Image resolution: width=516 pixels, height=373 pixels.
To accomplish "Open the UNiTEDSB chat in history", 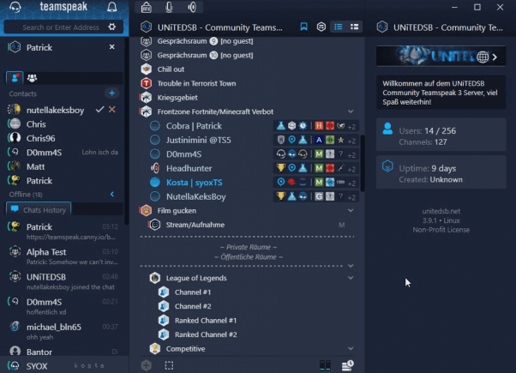I will 63,281.
